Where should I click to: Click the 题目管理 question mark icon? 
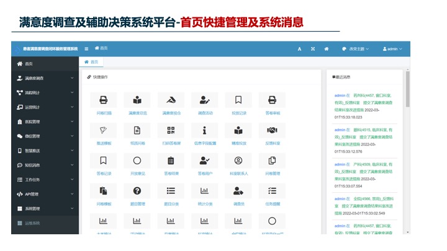(137, 191)
